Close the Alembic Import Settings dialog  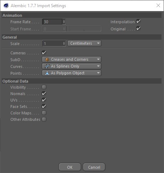pyautogui.click(x=158, y=5)
